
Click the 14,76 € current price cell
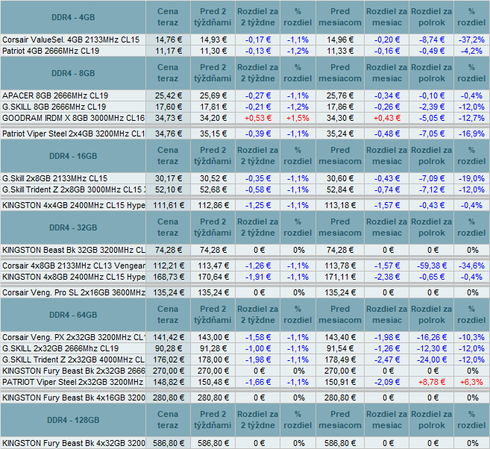168,40
